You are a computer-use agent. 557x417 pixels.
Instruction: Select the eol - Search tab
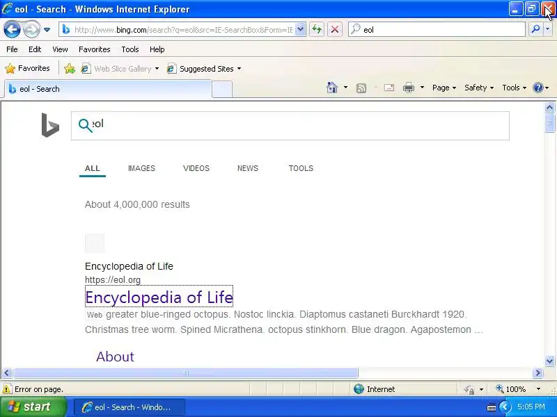tap(108, 89)
